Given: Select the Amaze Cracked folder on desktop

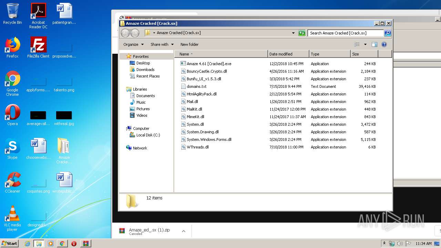Looking at the screenshot, I should [x=64, y=151].
